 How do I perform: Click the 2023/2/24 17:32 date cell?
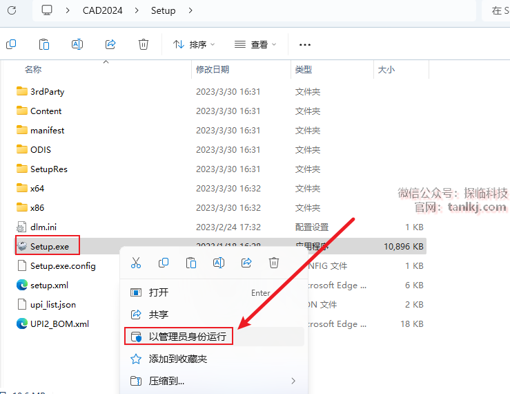tap(228, 227)
